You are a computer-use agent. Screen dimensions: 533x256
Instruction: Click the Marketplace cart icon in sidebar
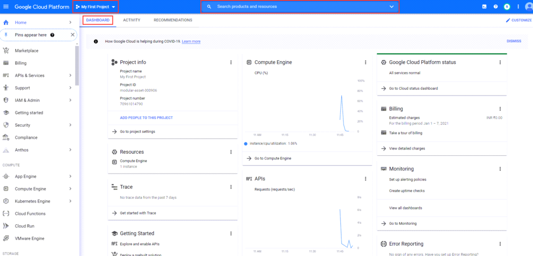(x=6, y=50)
